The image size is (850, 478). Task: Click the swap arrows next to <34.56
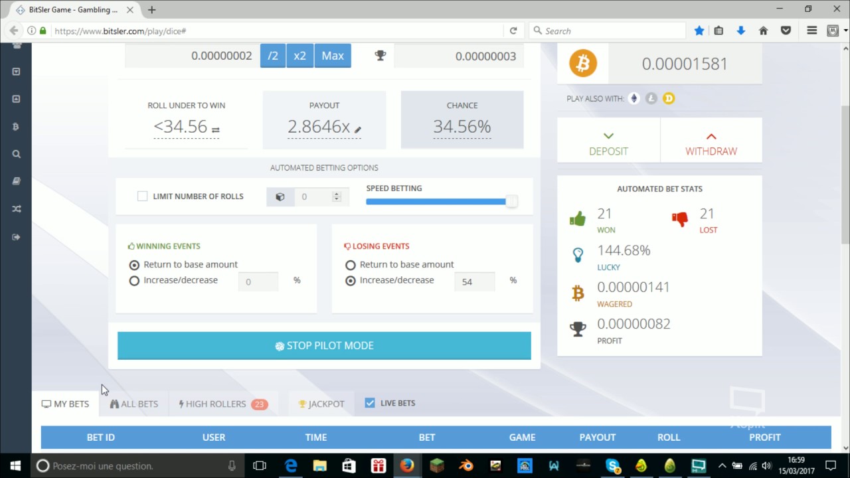click(215, 130)
